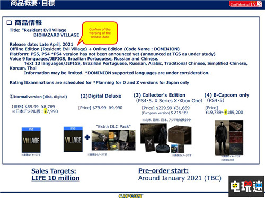The width and height of the screenshot is (265, 198).
Task: Select the Normal version VILLAGE box art
Action: (x=31, y=140)
